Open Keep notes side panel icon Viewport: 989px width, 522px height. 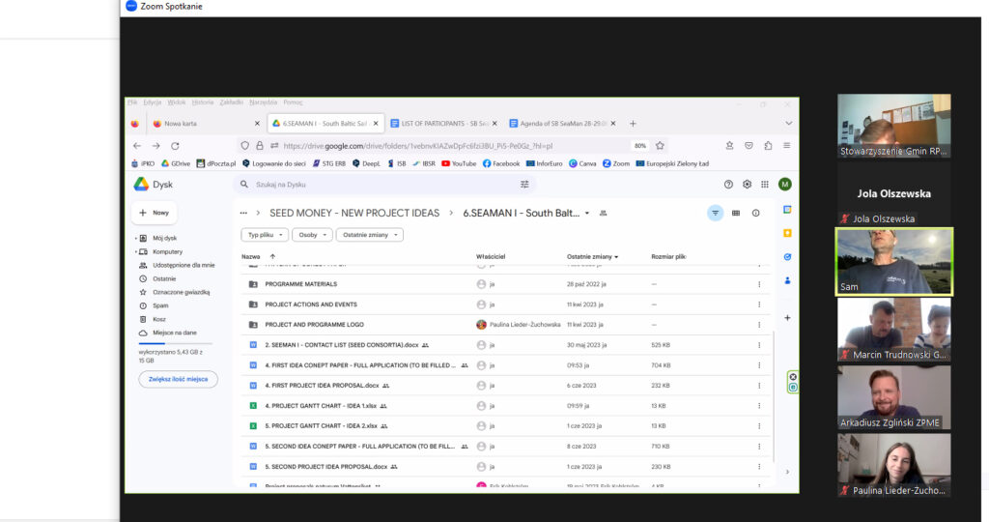coord(787,233)
